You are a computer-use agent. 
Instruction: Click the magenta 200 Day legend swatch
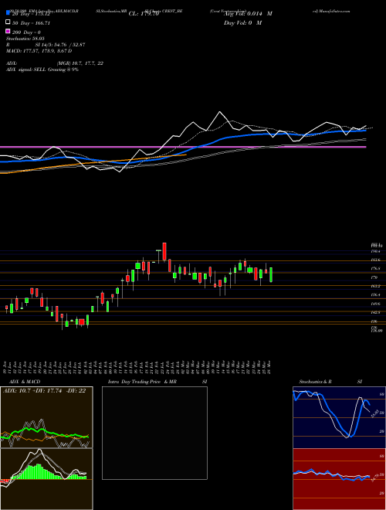tap(8, 31)
